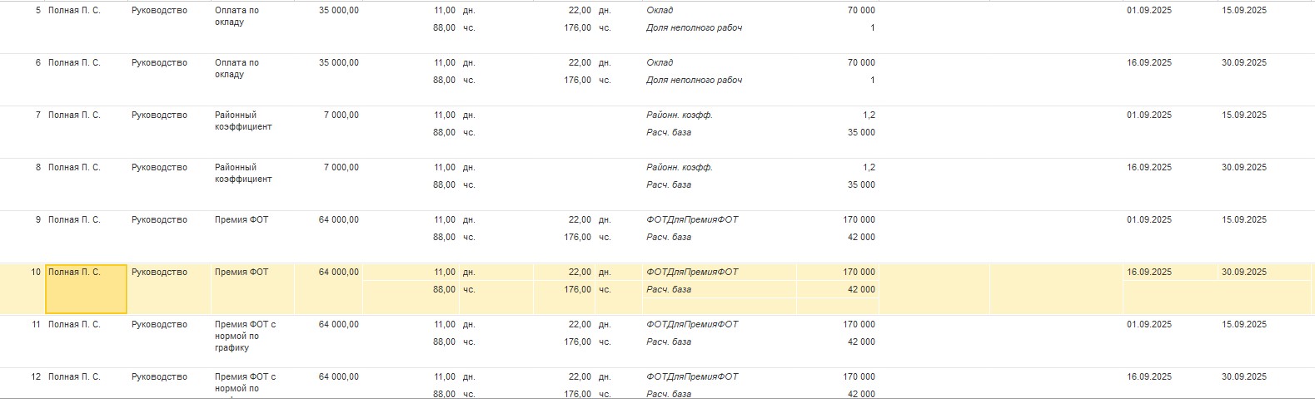The height and width of the screenshot is (403, 1315).
Task: Click 'ФОТДляПремияФОТ' indicator in row 9
Action: click(x=692, y=220)
